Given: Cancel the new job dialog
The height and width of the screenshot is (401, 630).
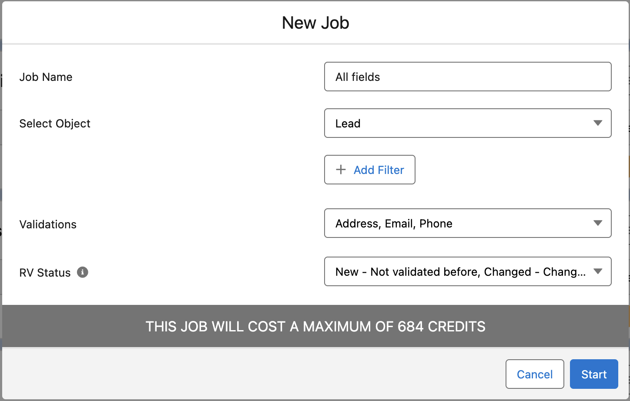Looking at the screenshot, I should tap(535, 374).
